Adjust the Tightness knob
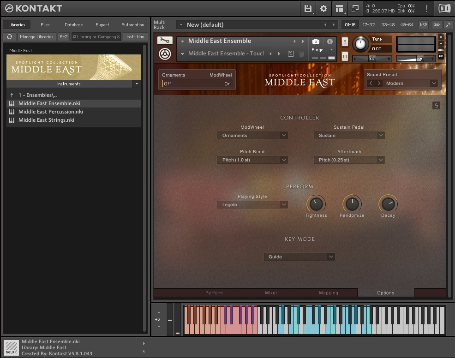455x358 pixels. (x=316, y=203)
